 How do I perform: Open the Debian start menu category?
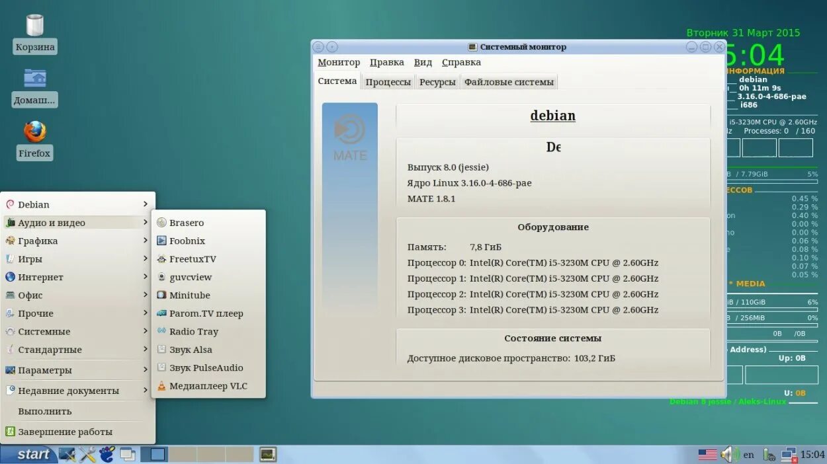(x=77, y=205)
